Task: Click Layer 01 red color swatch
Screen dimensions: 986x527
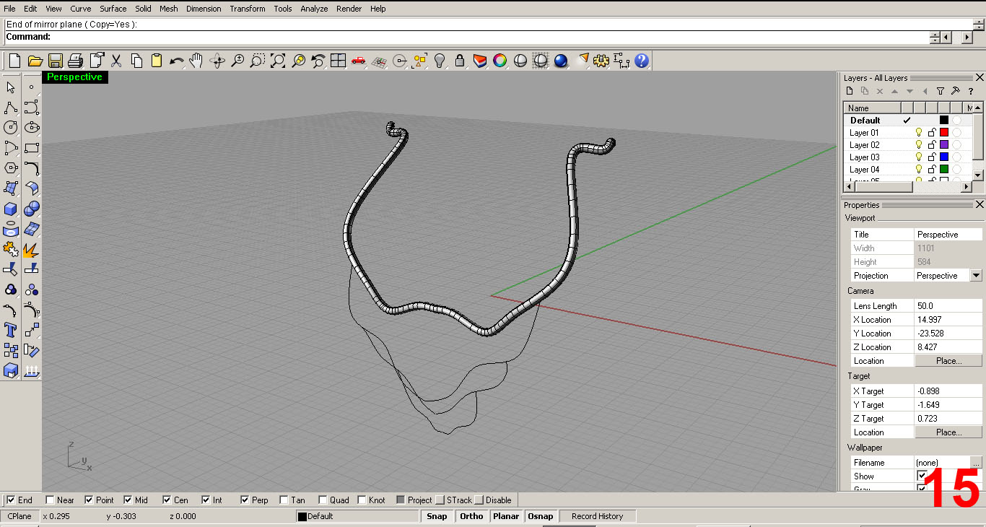Action: pyautogui.click(x=944, y=133)
